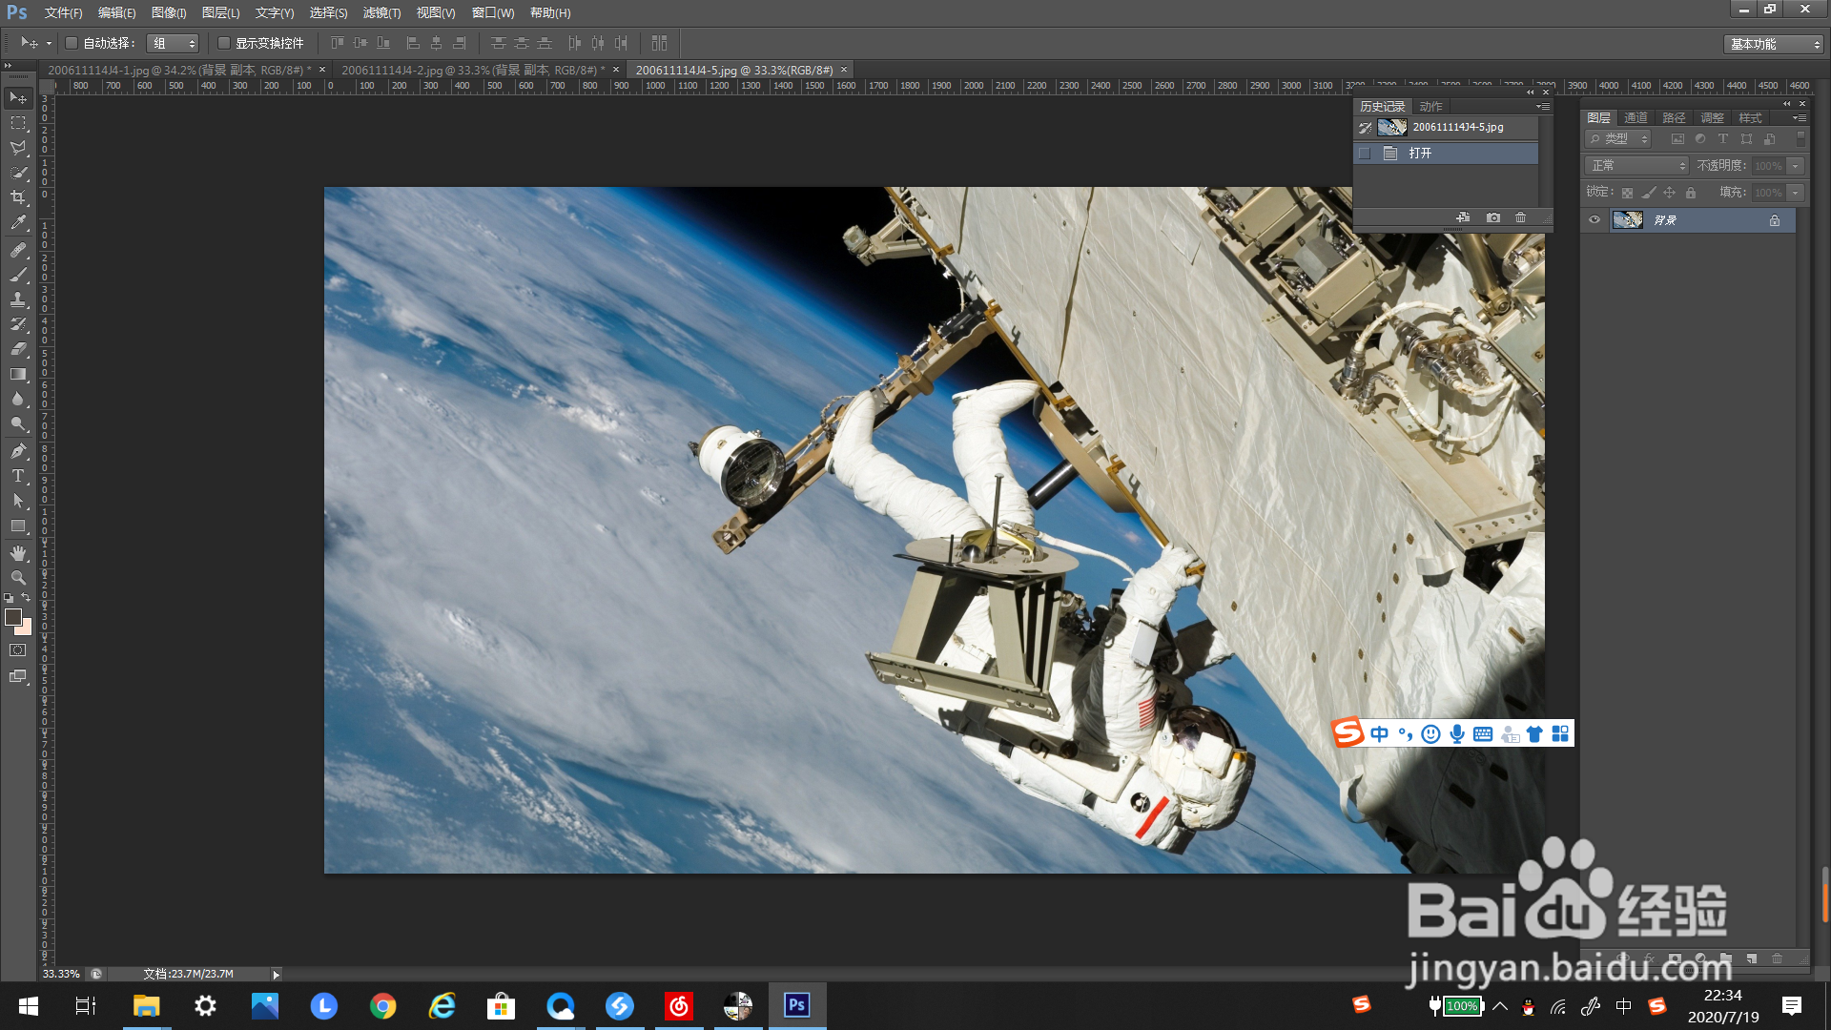Viewport: 1831px width, 1030px height.
Task: Select the Eyedropper tool
Action: click(x=18, y=223)
